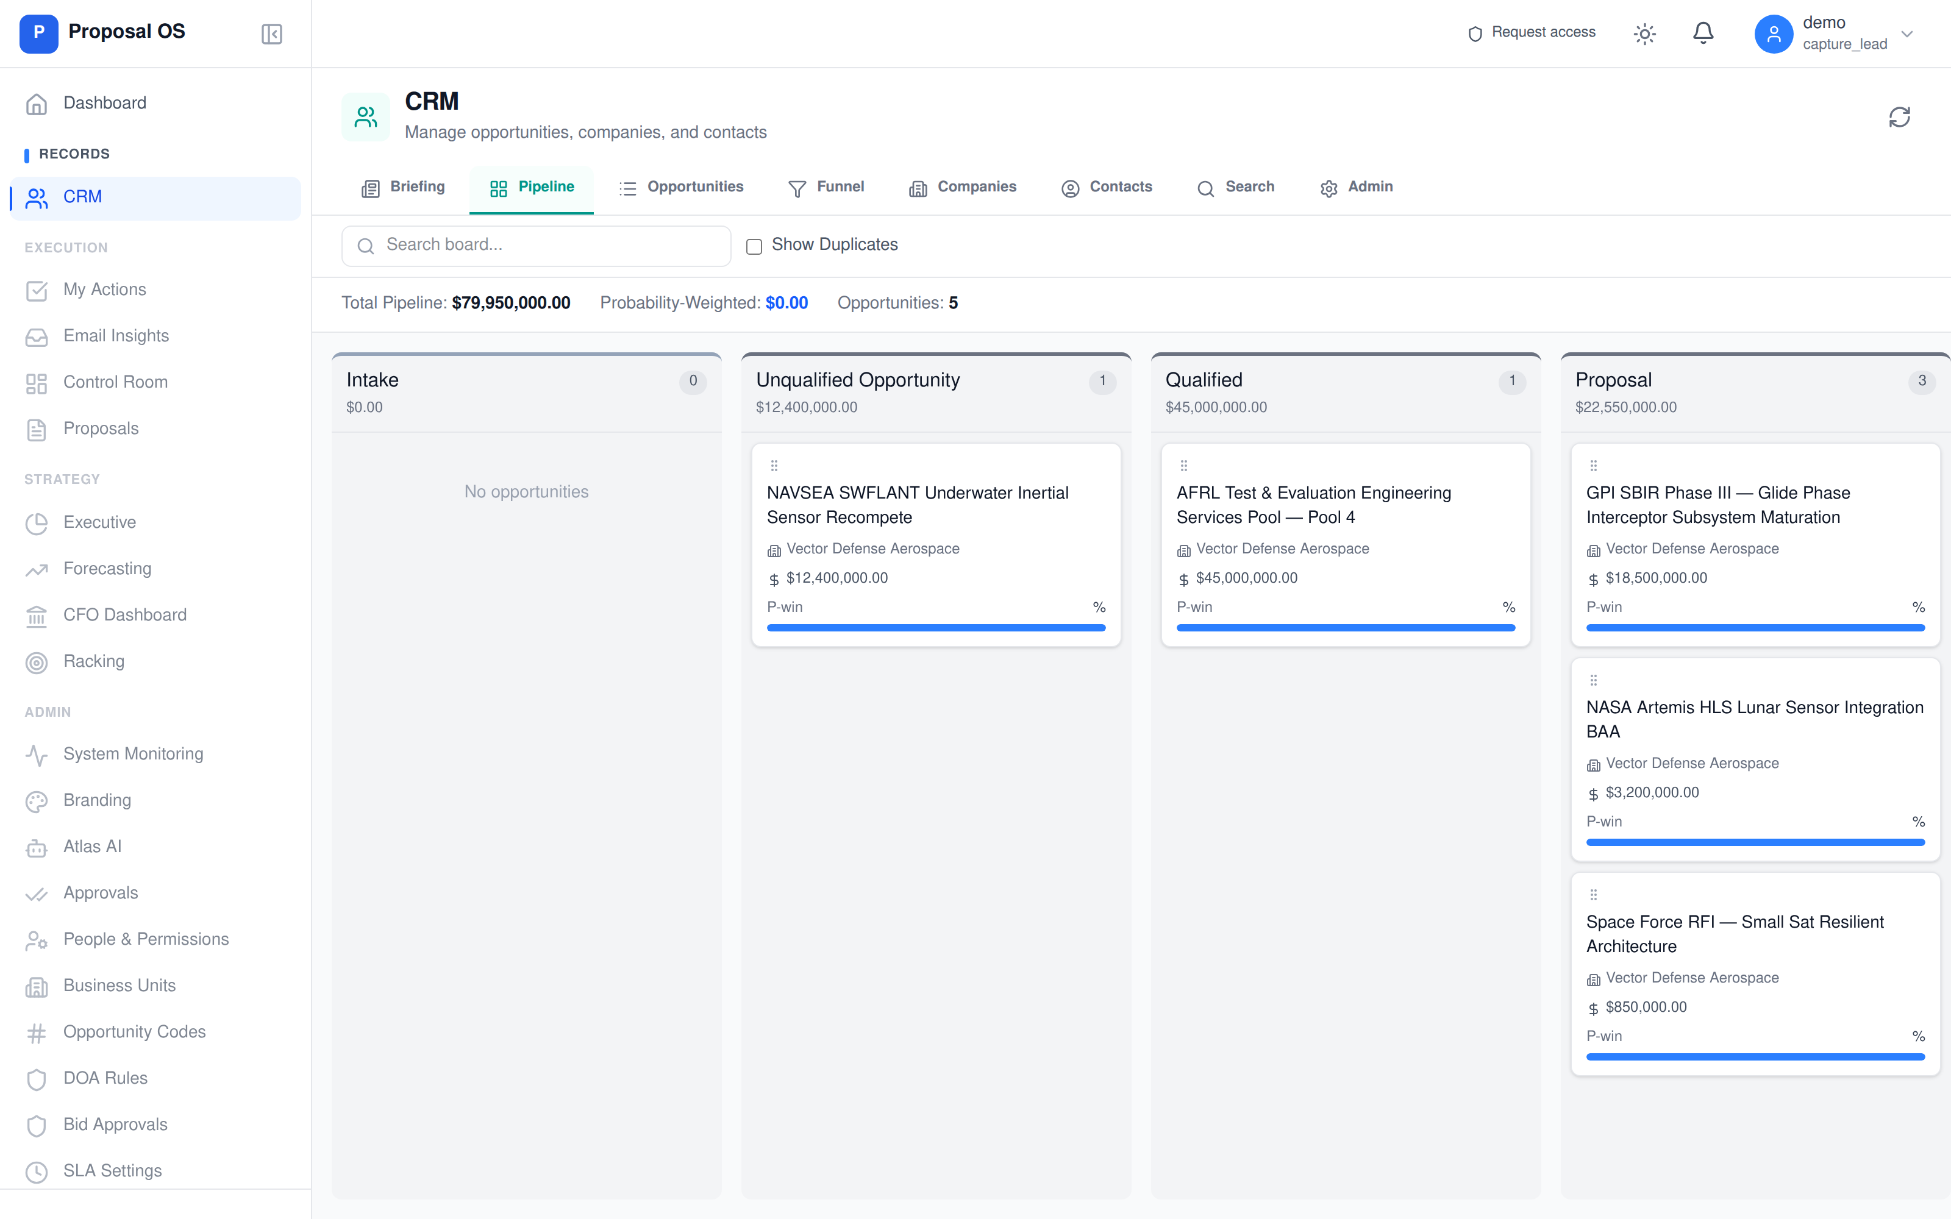1951x1219 pixels.
Task: Open Email Insights from the sidebar
Action: click(x=116, y=335)
